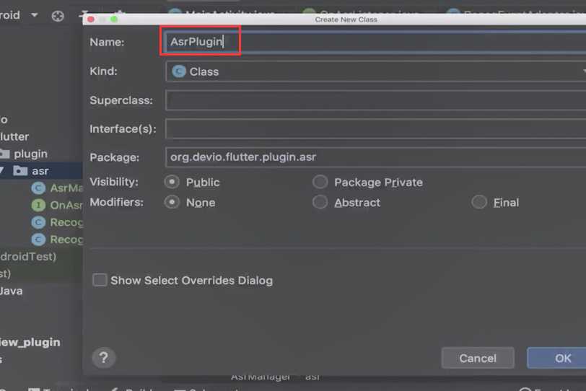Screen dimensions: 586x391
Task: Select the lutter package in project tree
Action: (14, 136)
